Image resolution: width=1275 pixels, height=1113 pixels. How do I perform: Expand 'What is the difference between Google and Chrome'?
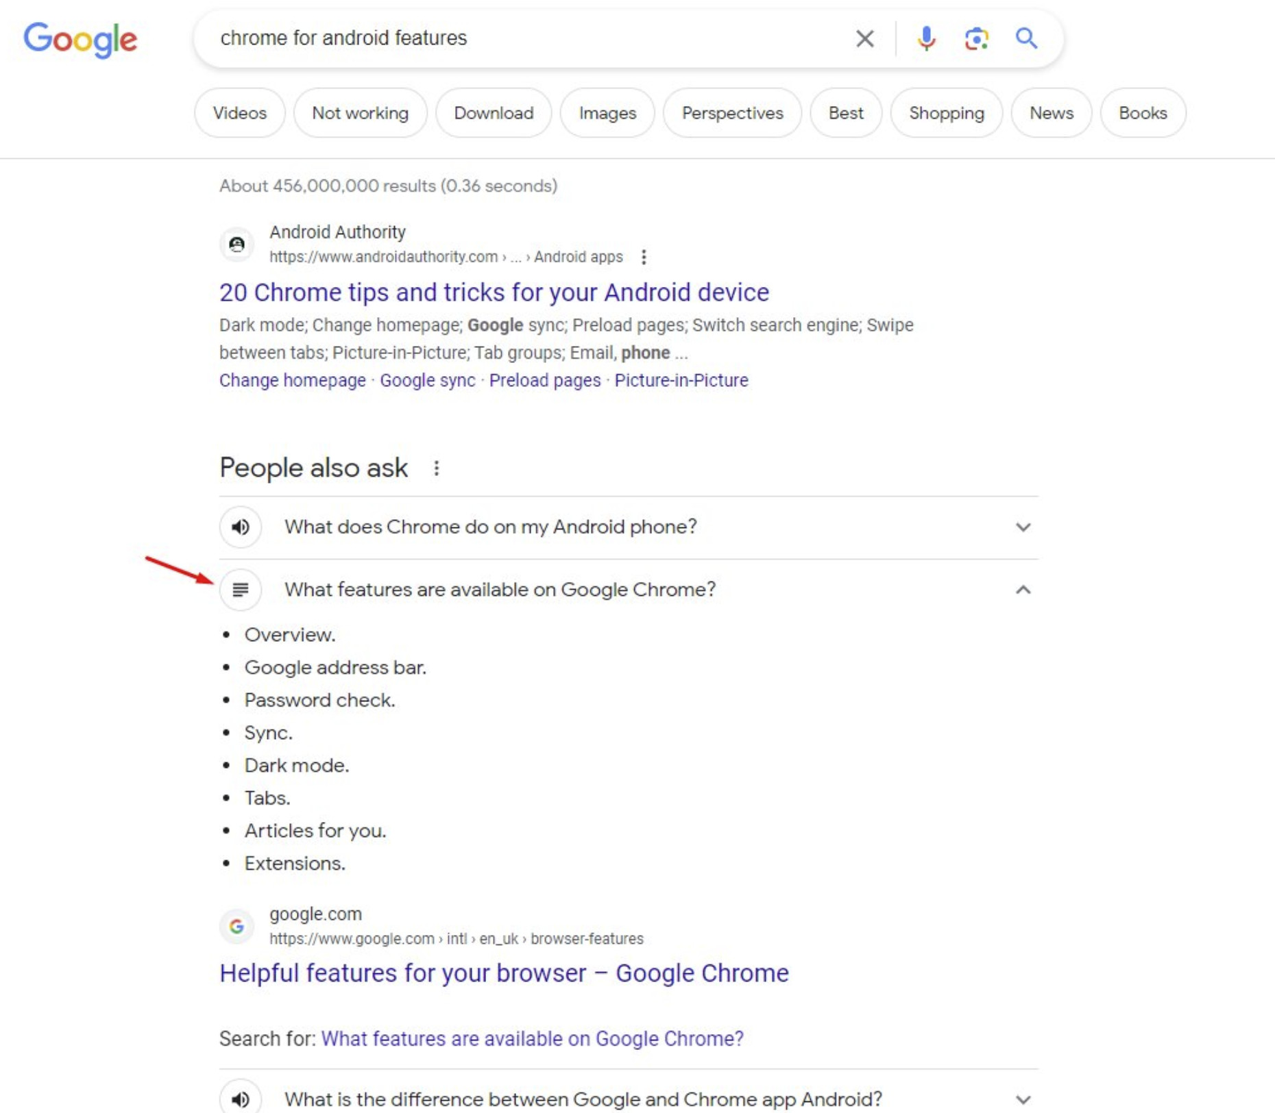[1023, 1099]
